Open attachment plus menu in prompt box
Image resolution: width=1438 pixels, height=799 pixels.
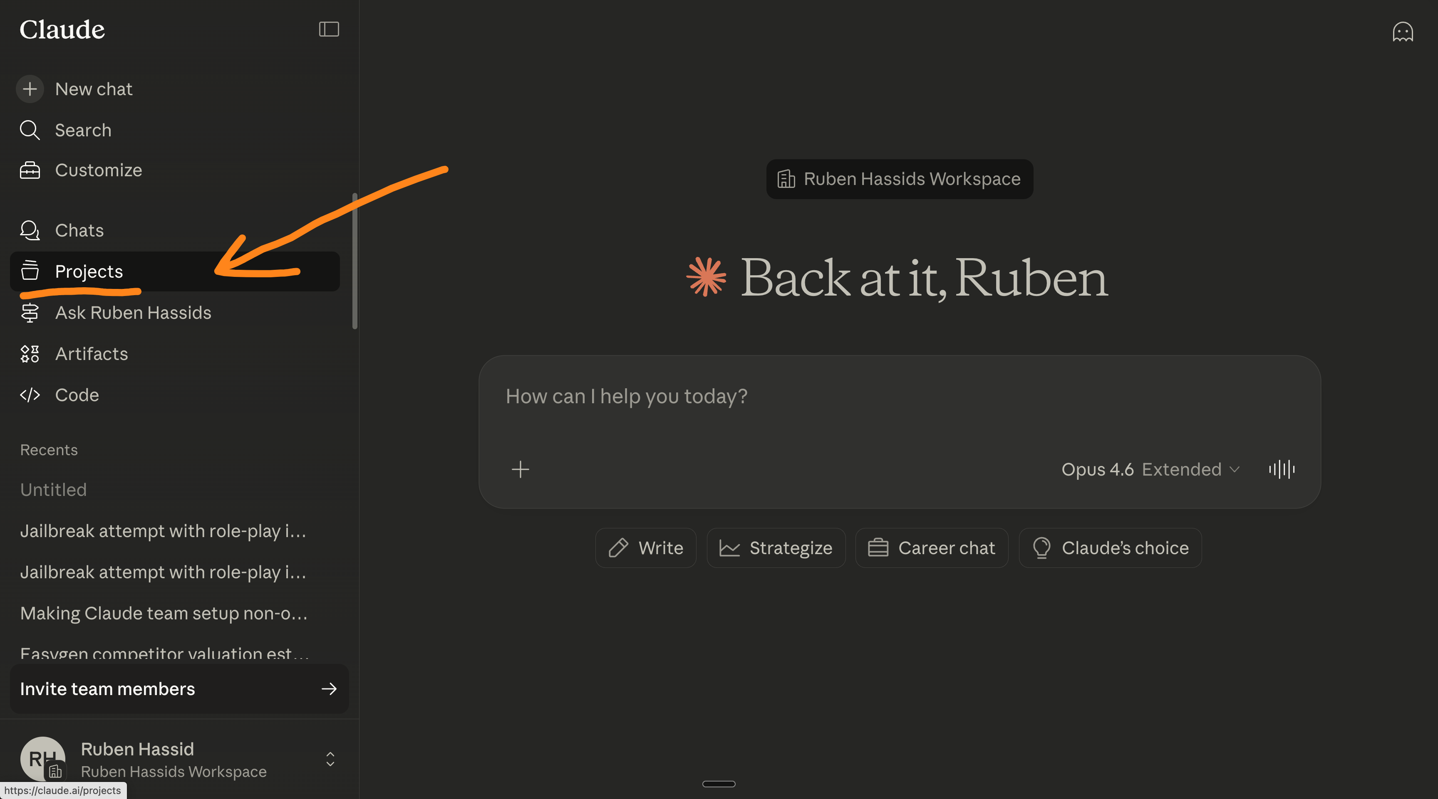[520, 469]
